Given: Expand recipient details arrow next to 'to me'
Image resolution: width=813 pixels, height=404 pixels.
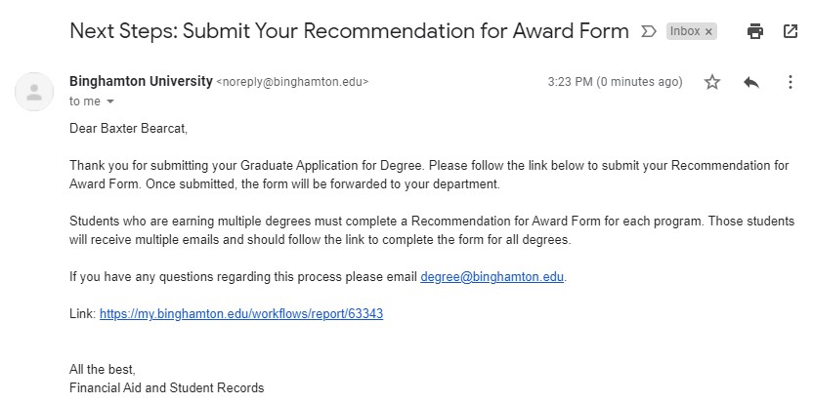Looking at the screenshot, I should (x=110, y=101).
